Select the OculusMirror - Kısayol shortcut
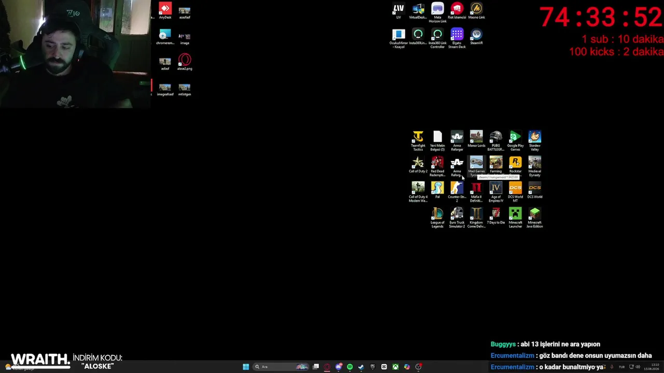The width and height of the screenshot is (664, 373). pos(398,38)
